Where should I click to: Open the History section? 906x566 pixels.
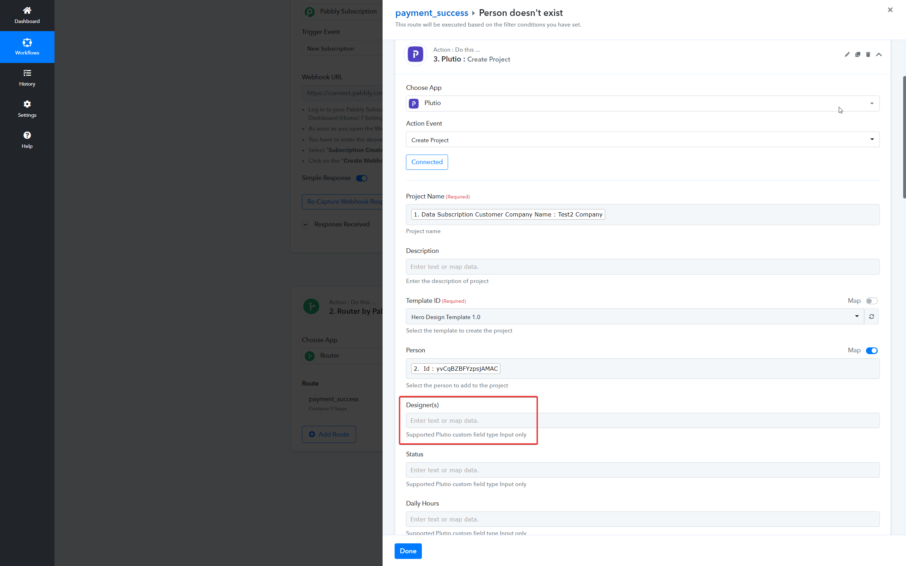pos(27,78)
